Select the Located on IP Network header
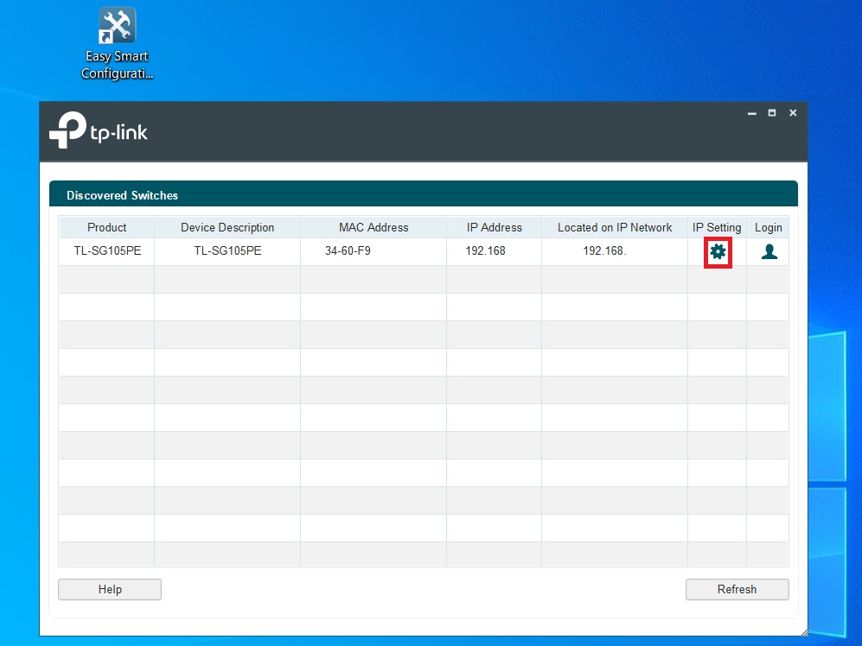This screenshot has width=862, height=646. coord(615,227)
